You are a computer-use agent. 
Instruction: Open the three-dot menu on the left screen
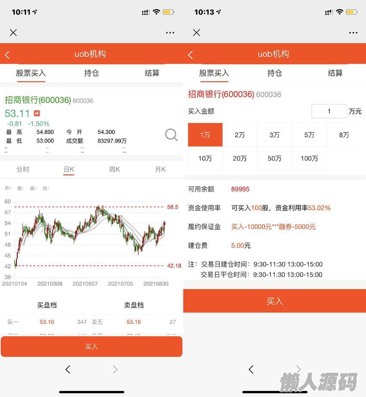click(170, 33)
